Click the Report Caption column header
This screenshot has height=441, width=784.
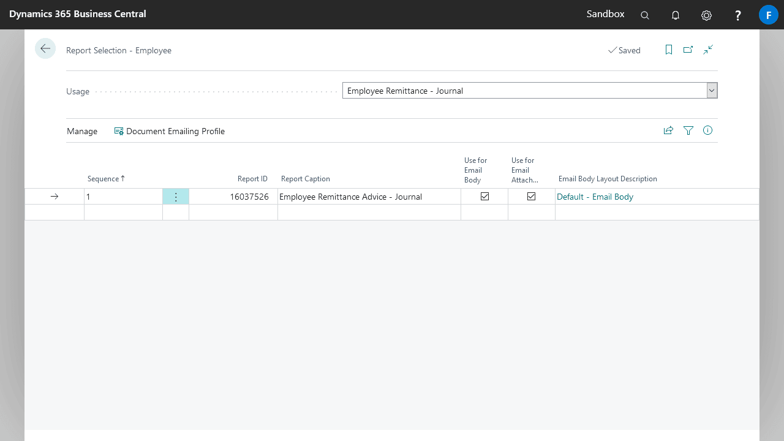[x=306, y=179]
